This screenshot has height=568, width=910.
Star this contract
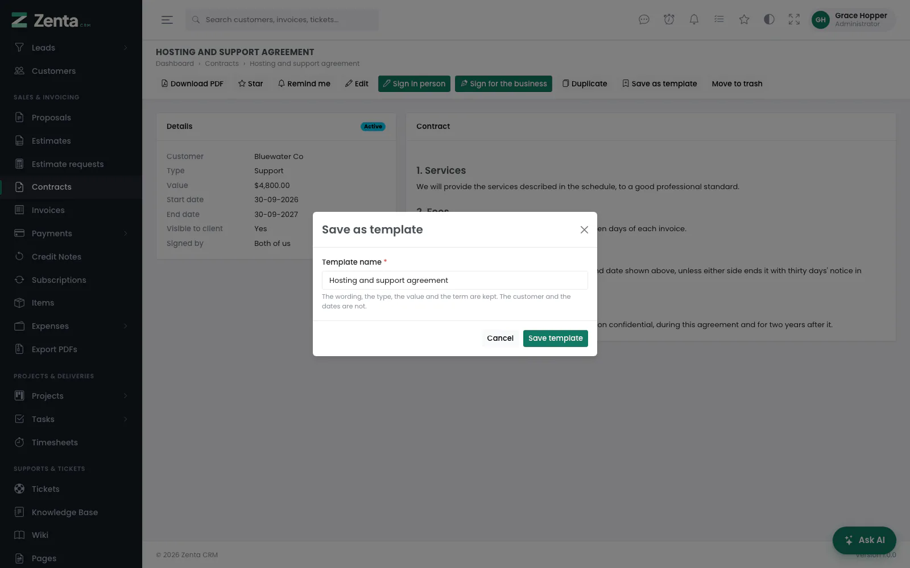tap(251, 83)
